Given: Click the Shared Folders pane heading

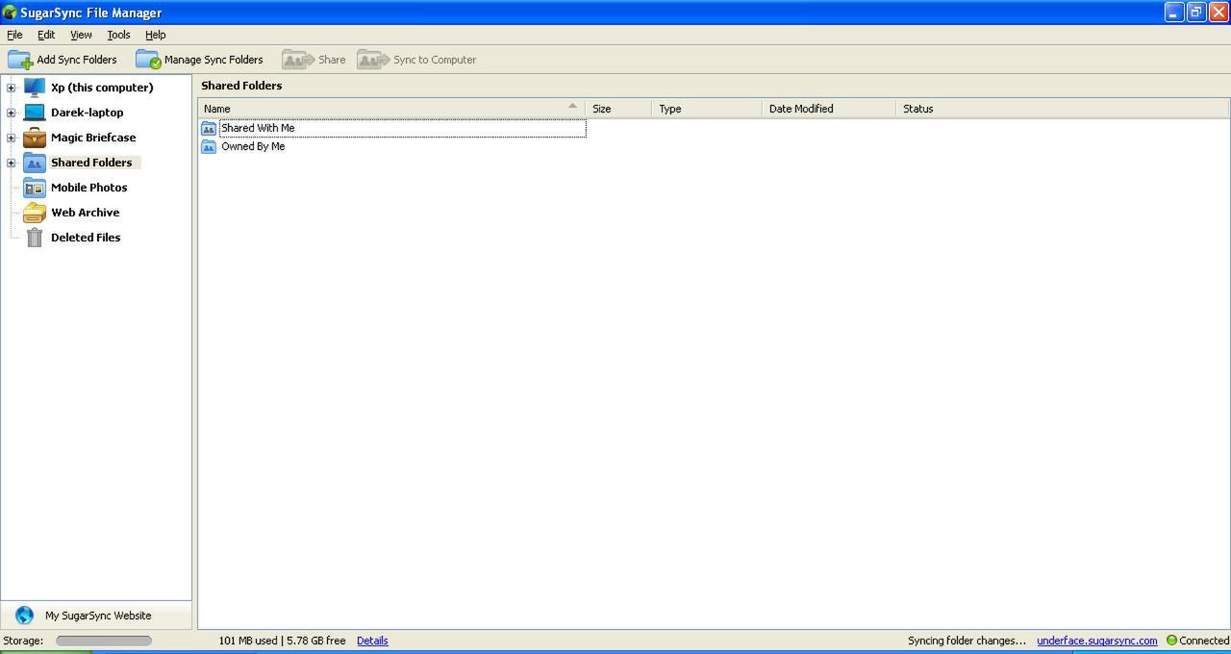Looking at the screenshot, I should [241, 86].
